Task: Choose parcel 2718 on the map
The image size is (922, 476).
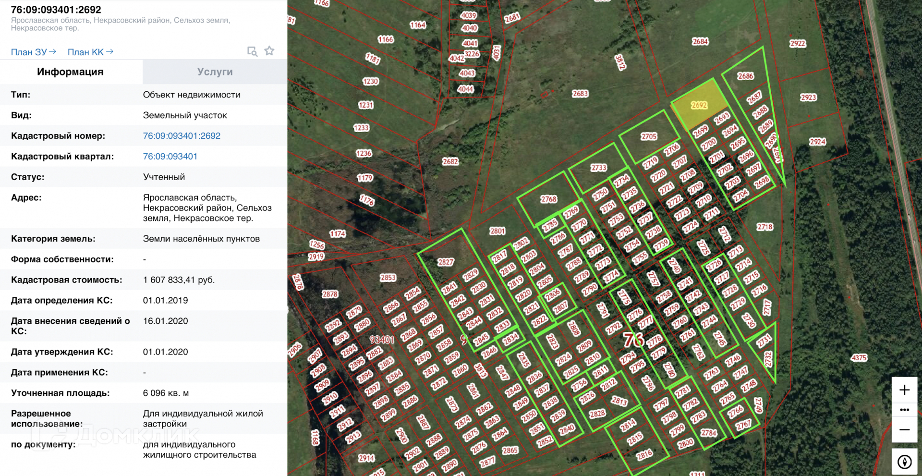Action: [x=765, y=227]
